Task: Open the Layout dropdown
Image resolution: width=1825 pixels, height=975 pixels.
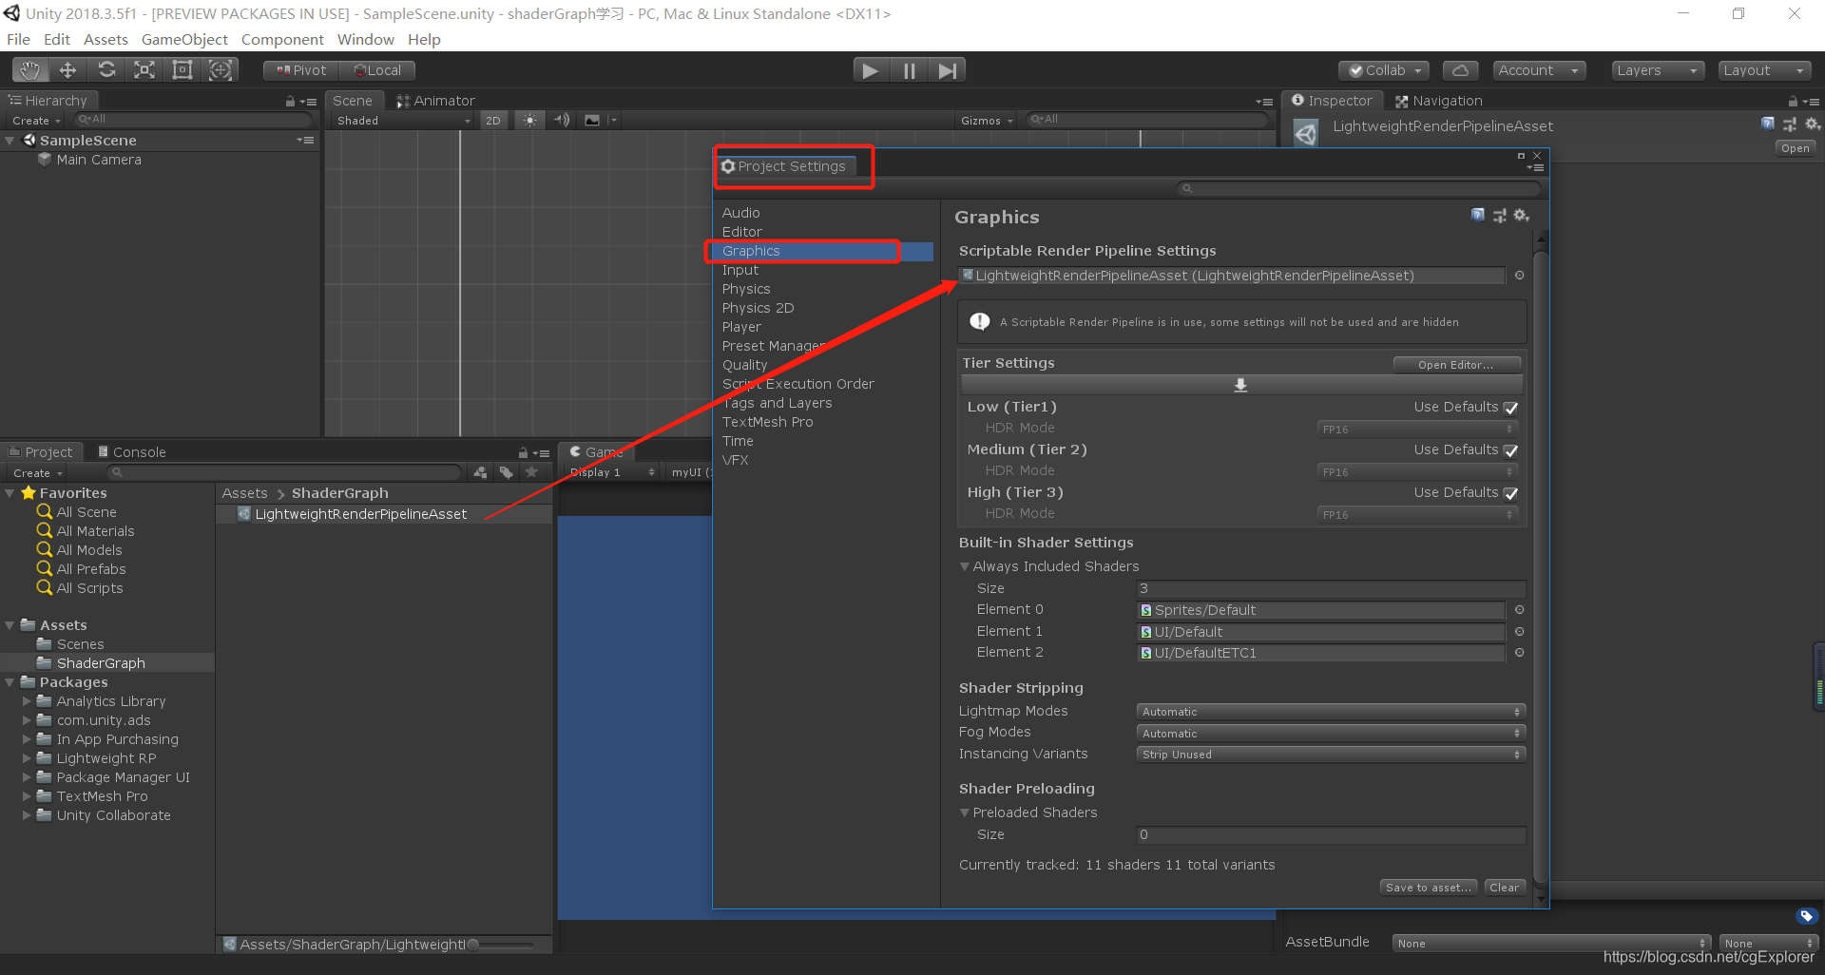Action: pyautogui.click(x=1764, y=70)
